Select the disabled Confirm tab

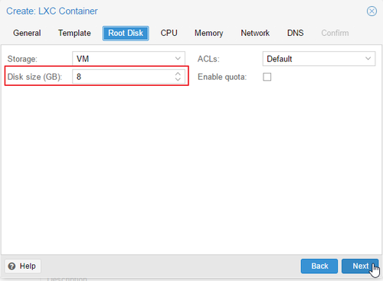[x=335, y=33]
